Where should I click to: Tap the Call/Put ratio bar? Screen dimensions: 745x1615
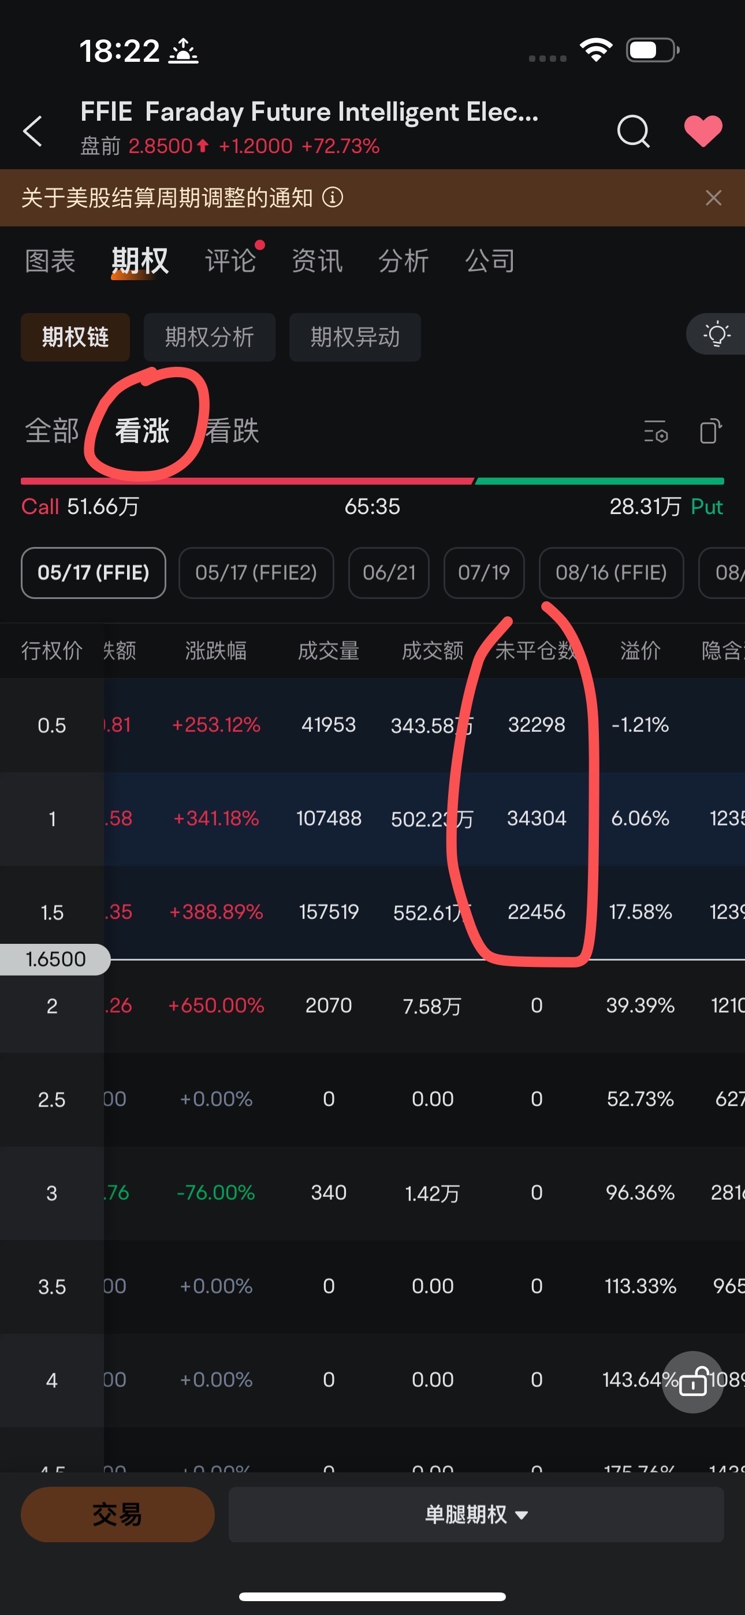point(372,482)
